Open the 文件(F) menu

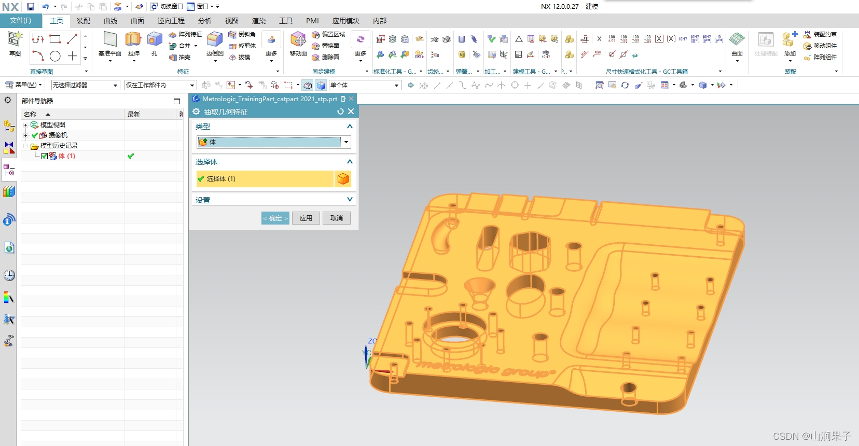coord(21,21)
